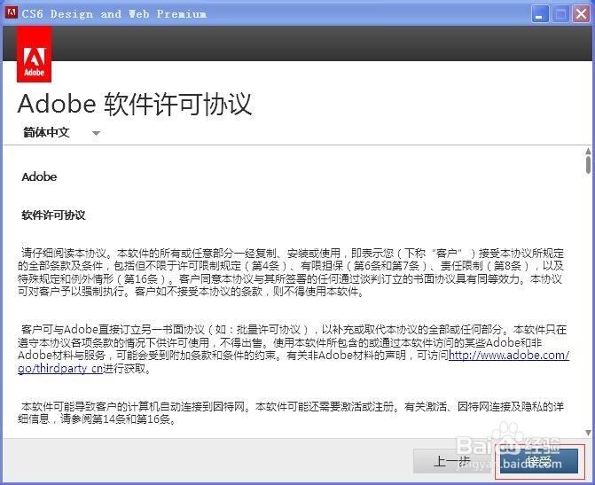
Task: Click the paragraph starting '请仔细阅读本协议'
Action: [x=291, y=272]
